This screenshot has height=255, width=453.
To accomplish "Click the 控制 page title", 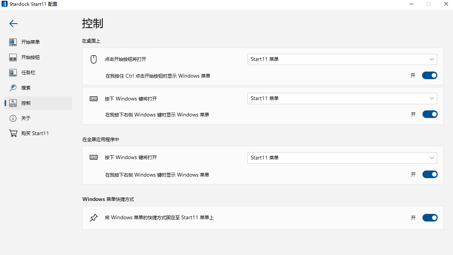I will tap(92, 23).
